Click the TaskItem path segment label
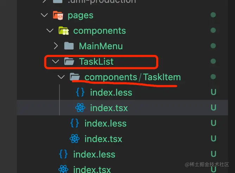 point(162,77)
